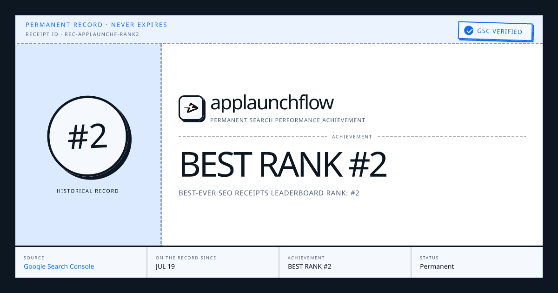This screenshot has width=558, height=293.
Task: Click the ACHIEVEMENT divider label
Action: point(352,137)
